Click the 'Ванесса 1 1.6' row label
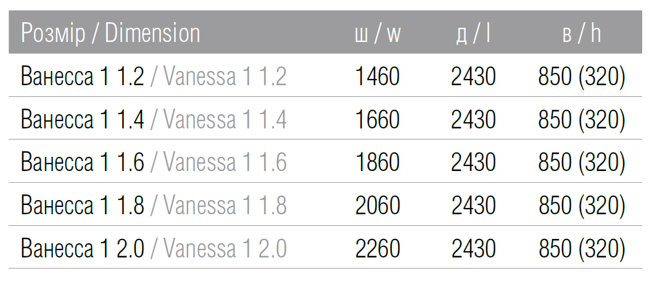Screen dimensions: 657x284 [x=83, y=162]
